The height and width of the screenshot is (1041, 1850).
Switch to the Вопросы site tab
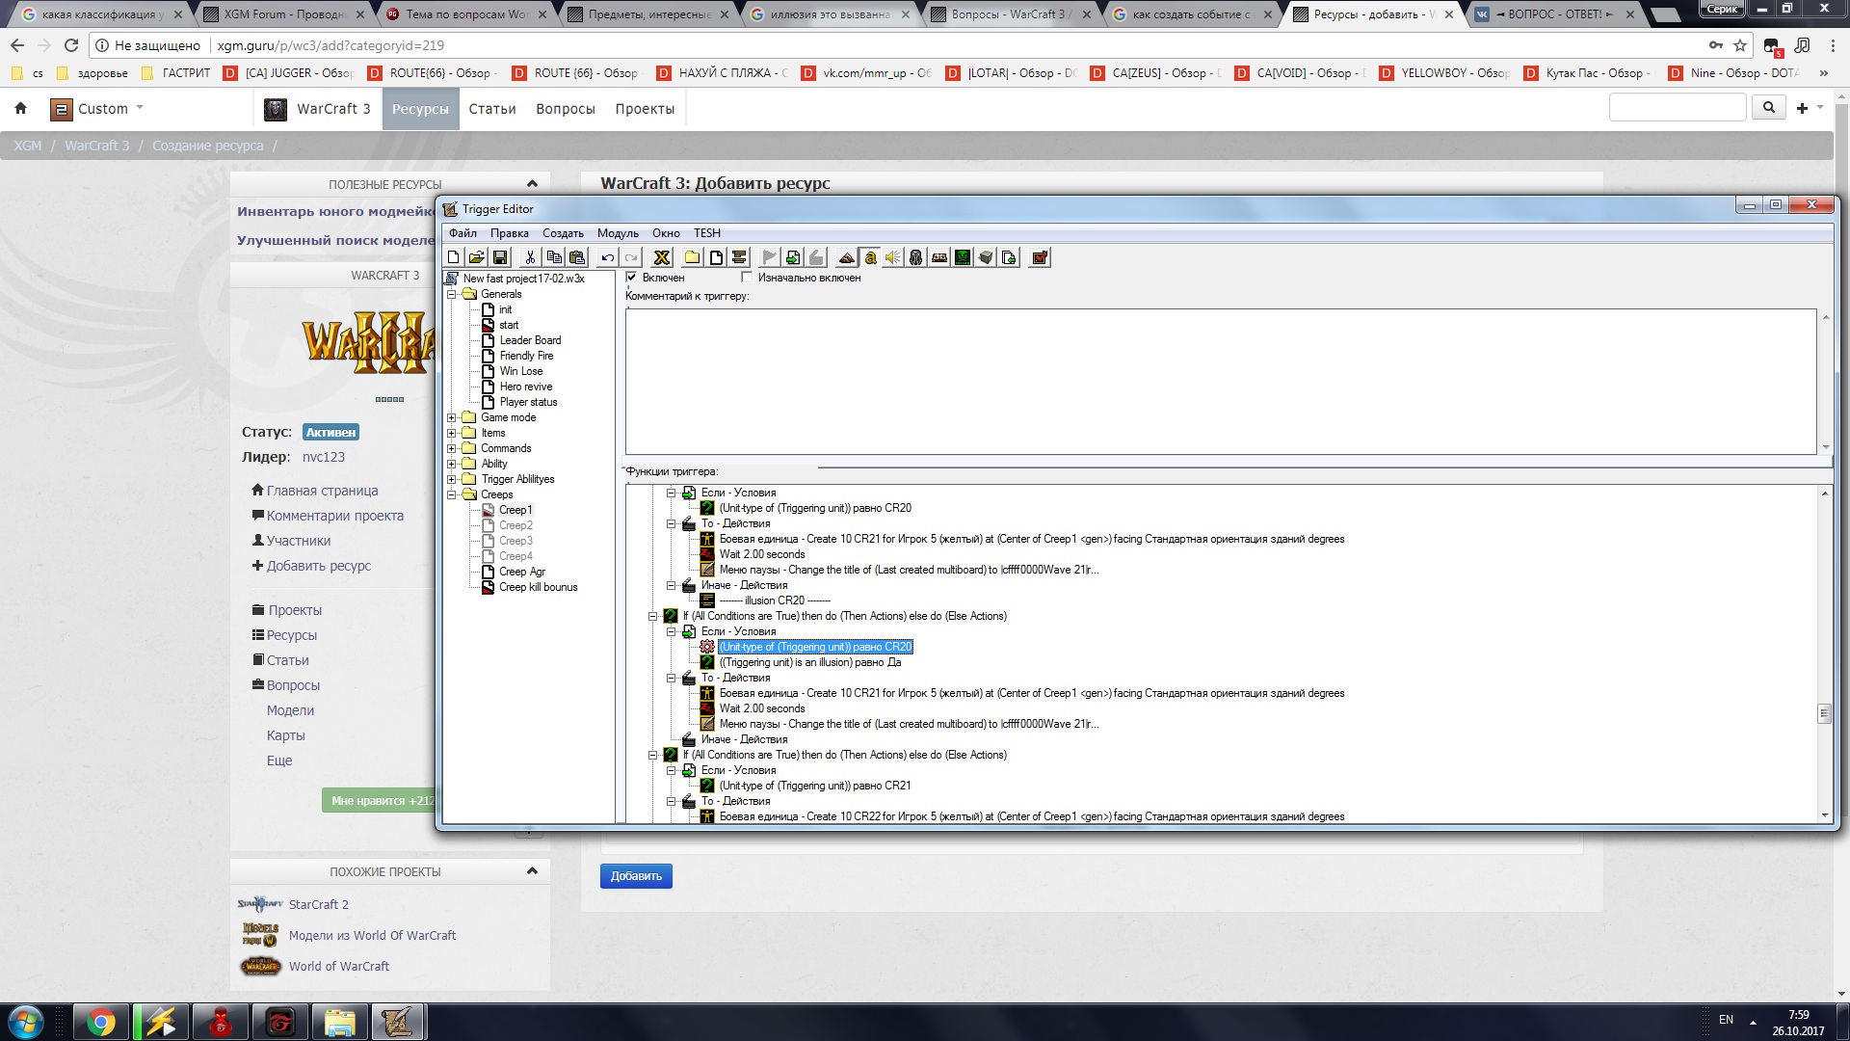click(566, 109)
